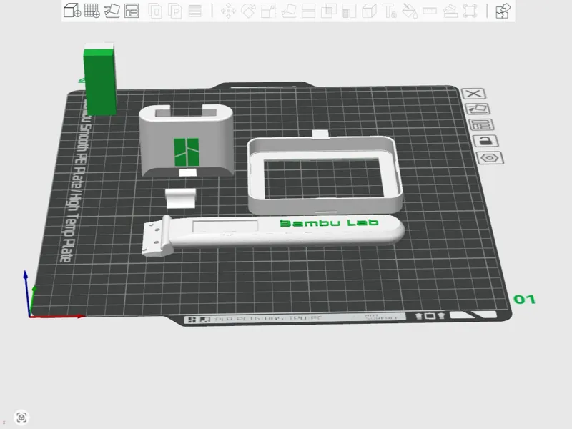Select the Lay on face tool
The height and width of the screenshot is (429, 572).
click(289, 11)
